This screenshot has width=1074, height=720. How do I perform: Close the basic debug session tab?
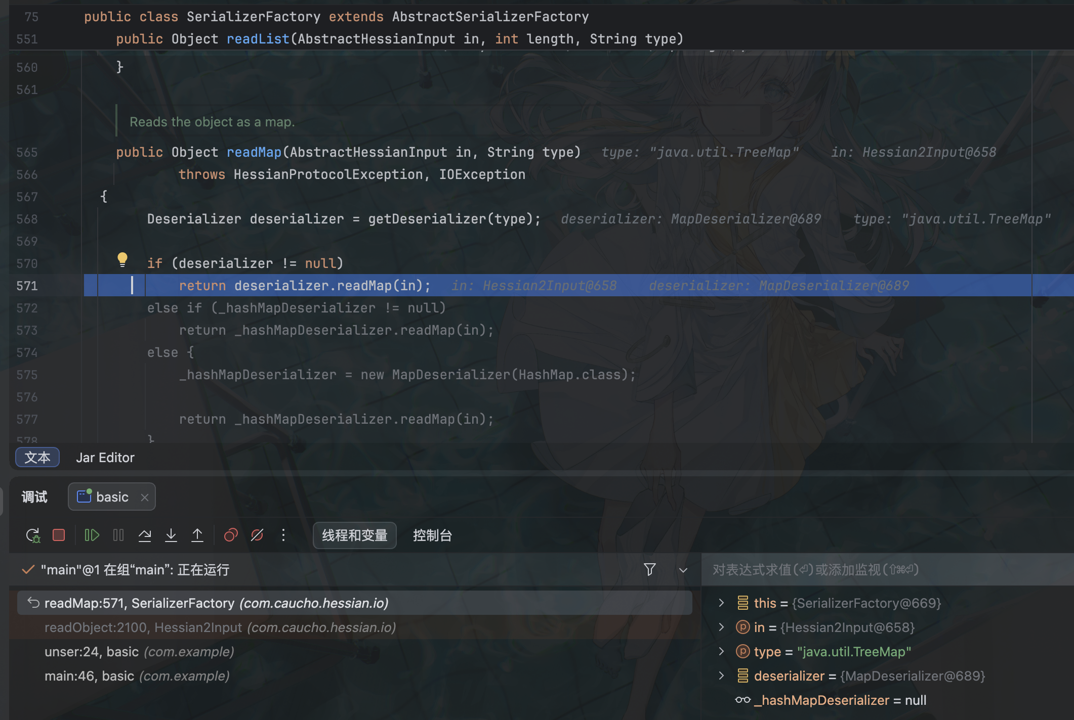pyautogui.click(x=145, y=498)
